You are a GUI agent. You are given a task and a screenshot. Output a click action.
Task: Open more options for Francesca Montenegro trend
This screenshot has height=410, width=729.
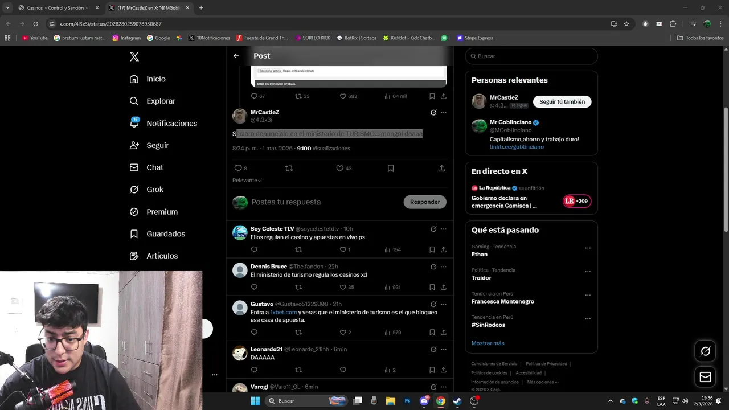[x=588, y=296]
